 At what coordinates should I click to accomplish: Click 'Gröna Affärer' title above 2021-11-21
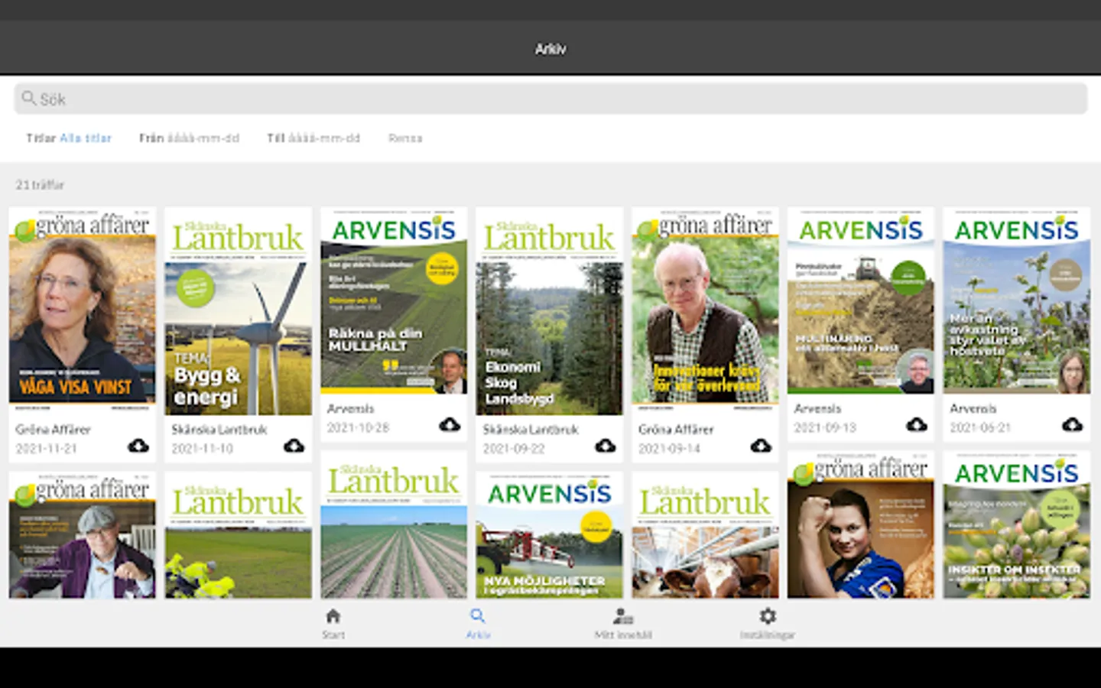54,430
